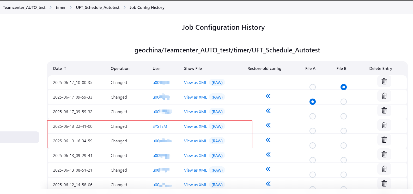Open View as XML for 2025-06-17_10-00-35
The width and height of the screenshot is (413, 194).
[195, 83]
